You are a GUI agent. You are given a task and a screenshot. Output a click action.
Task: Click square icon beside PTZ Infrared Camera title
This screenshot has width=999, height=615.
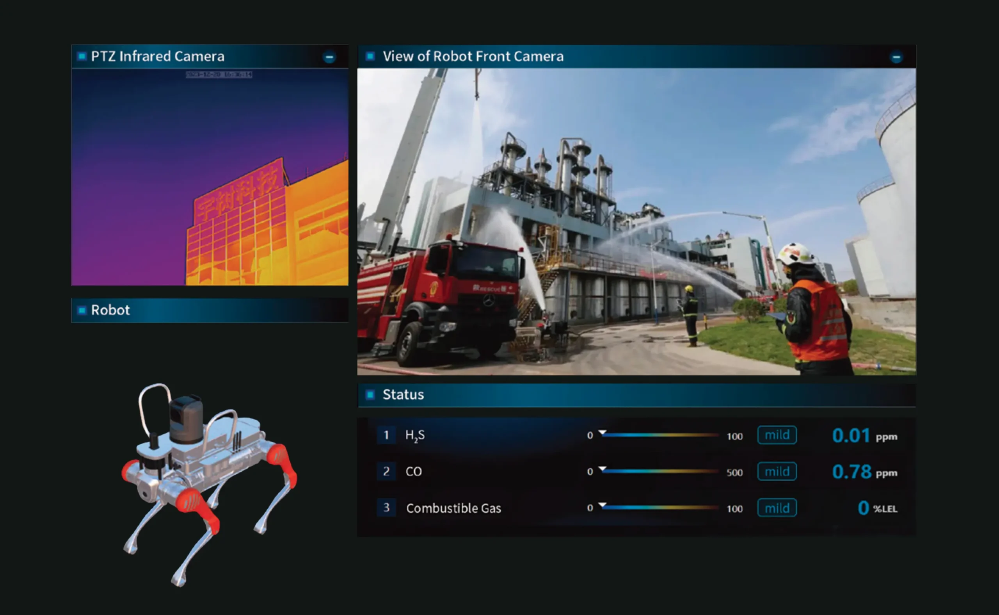[x=82, y=56]
